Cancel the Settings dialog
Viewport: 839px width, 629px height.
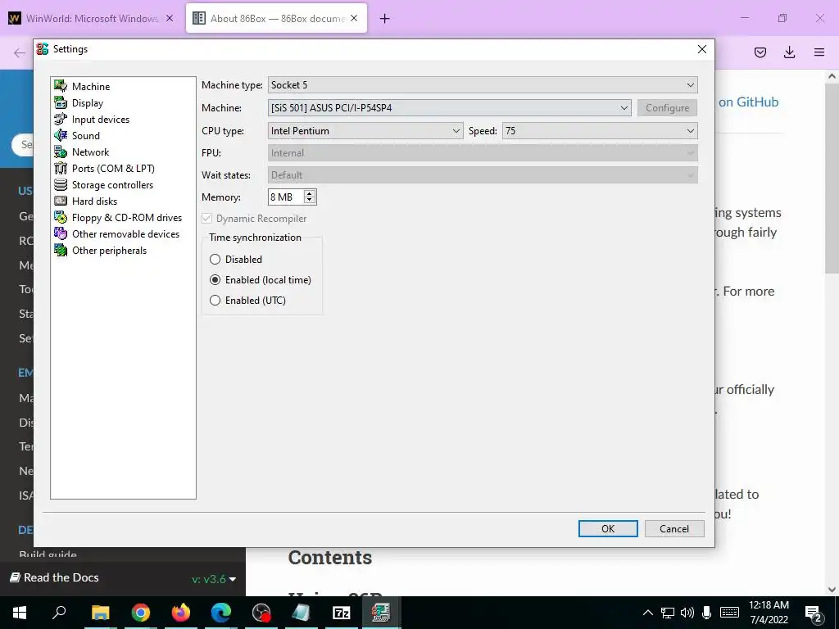tap(674, 528)
